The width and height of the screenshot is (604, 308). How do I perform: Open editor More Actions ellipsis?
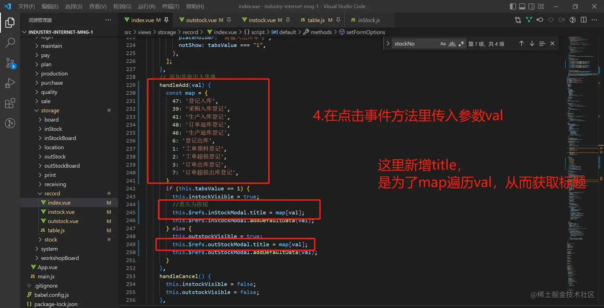coord(594,20)
